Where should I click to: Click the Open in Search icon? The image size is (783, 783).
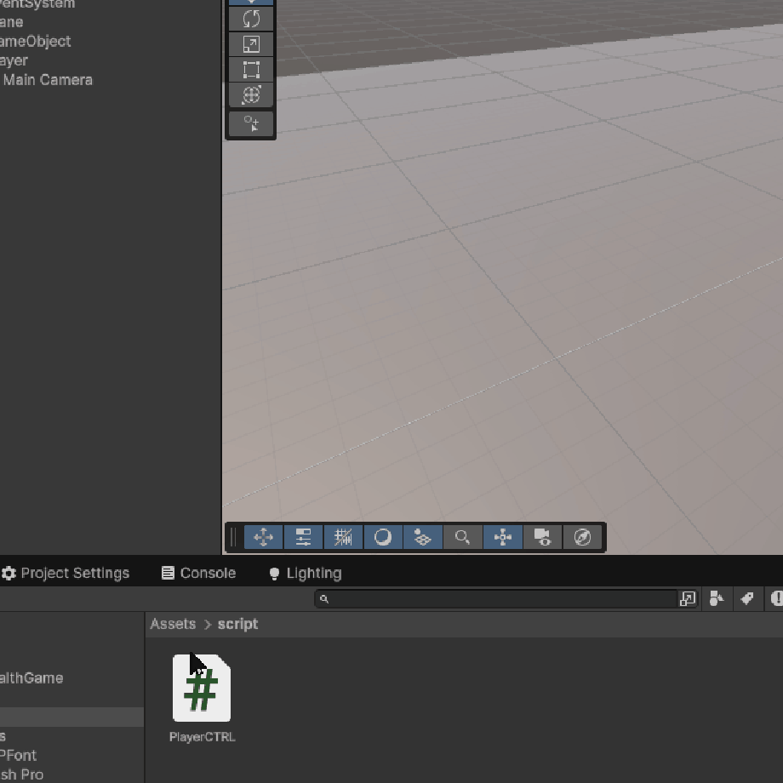click(x=688, y=598)
